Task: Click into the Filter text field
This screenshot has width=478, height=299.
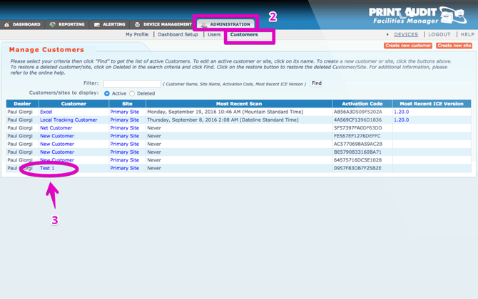Action: coord(132,83)
